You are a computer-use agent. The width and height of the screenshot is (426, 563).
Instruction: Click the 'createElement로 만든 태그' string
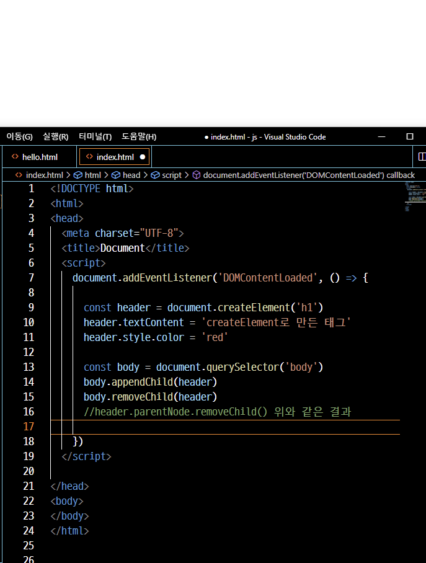pos(276,322)
